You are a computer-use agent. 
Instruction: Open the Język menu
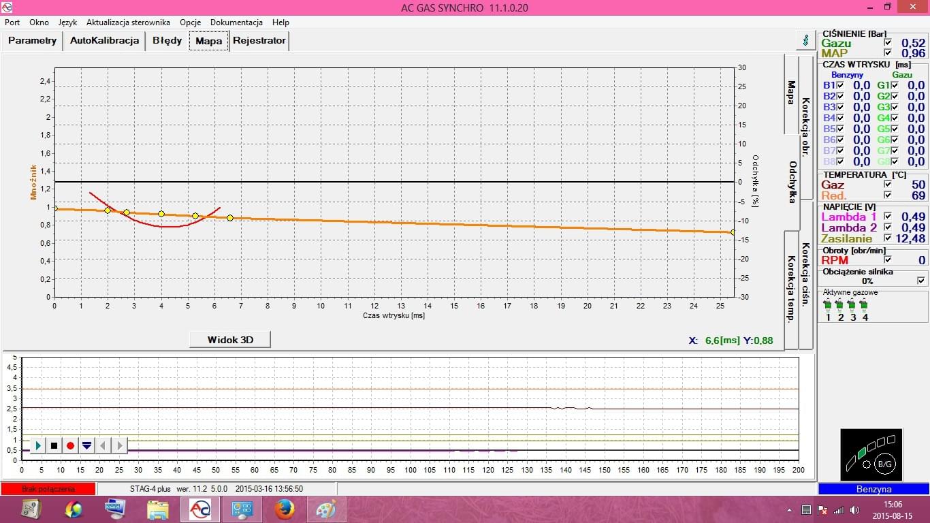coord(67,22)
